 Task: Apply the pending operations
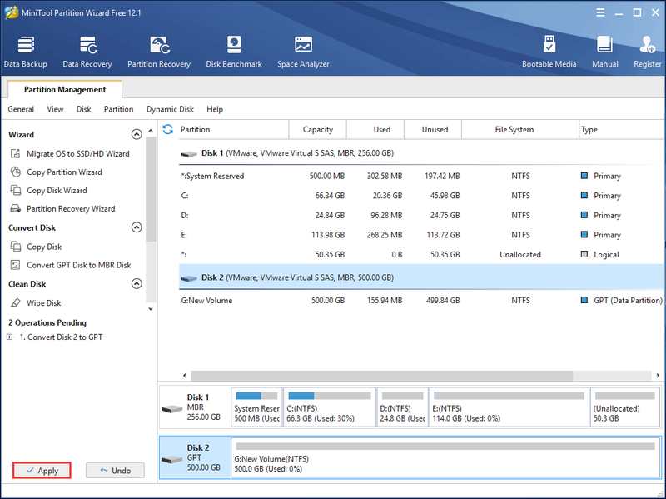tap(42, 471)
